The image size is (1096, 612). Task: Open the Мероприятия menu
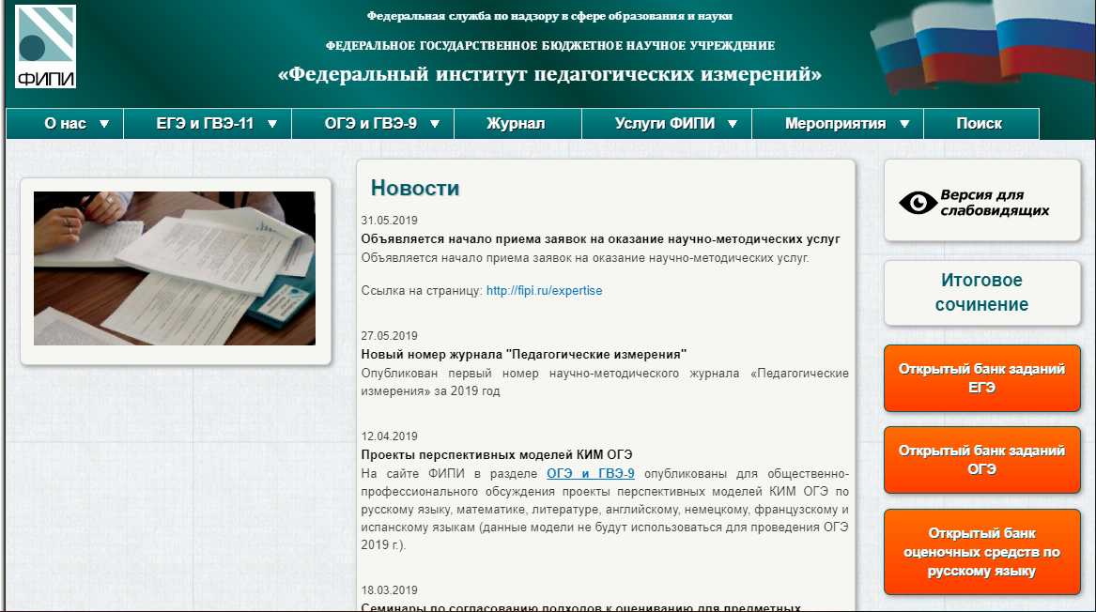(838, 124)
